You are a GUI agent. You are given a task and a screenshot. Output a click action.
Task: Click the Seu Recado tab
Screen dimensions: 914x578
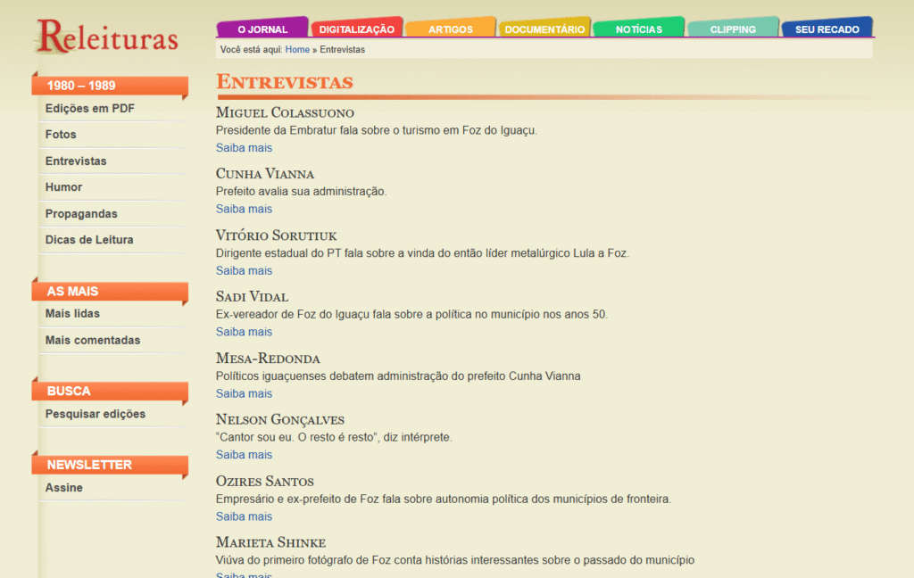coord(827,29)
